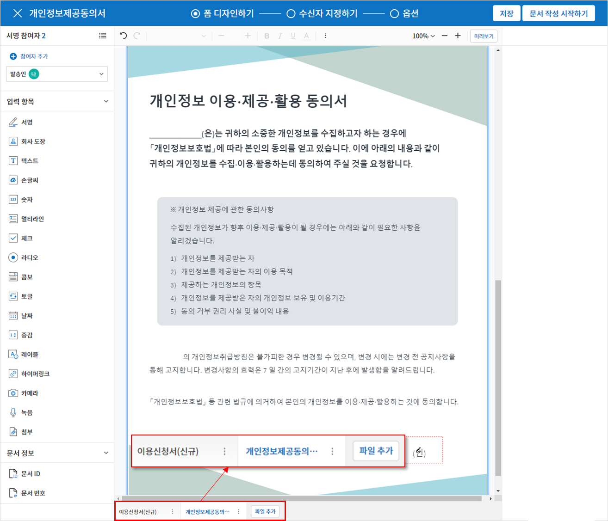
Task: Select the 문서 번호 field item
Action: coord(27,493)
